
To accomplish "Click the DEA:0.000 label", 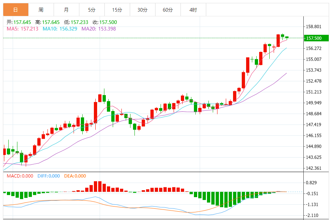I will pos(75,176).
